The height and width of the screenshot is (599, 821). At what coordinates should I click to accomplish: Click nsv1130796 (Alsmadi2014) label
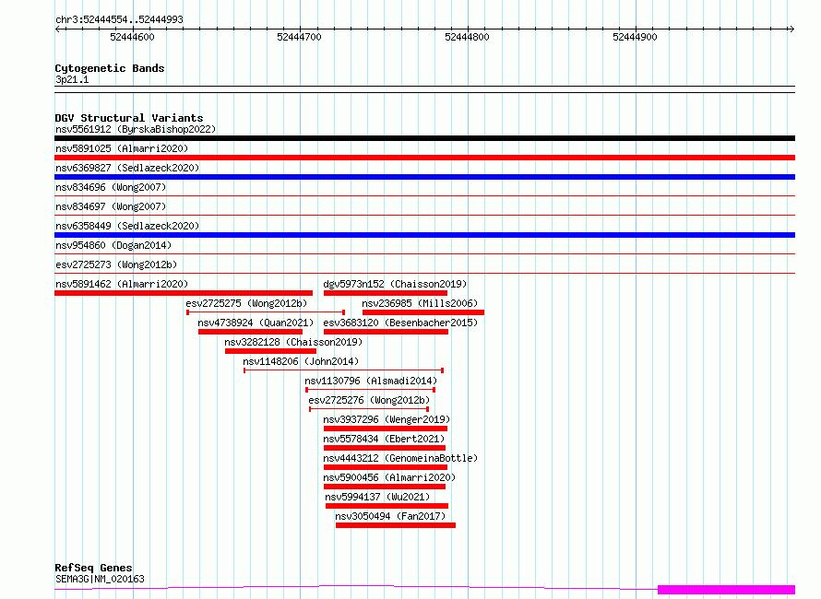[x=371, y=381]
